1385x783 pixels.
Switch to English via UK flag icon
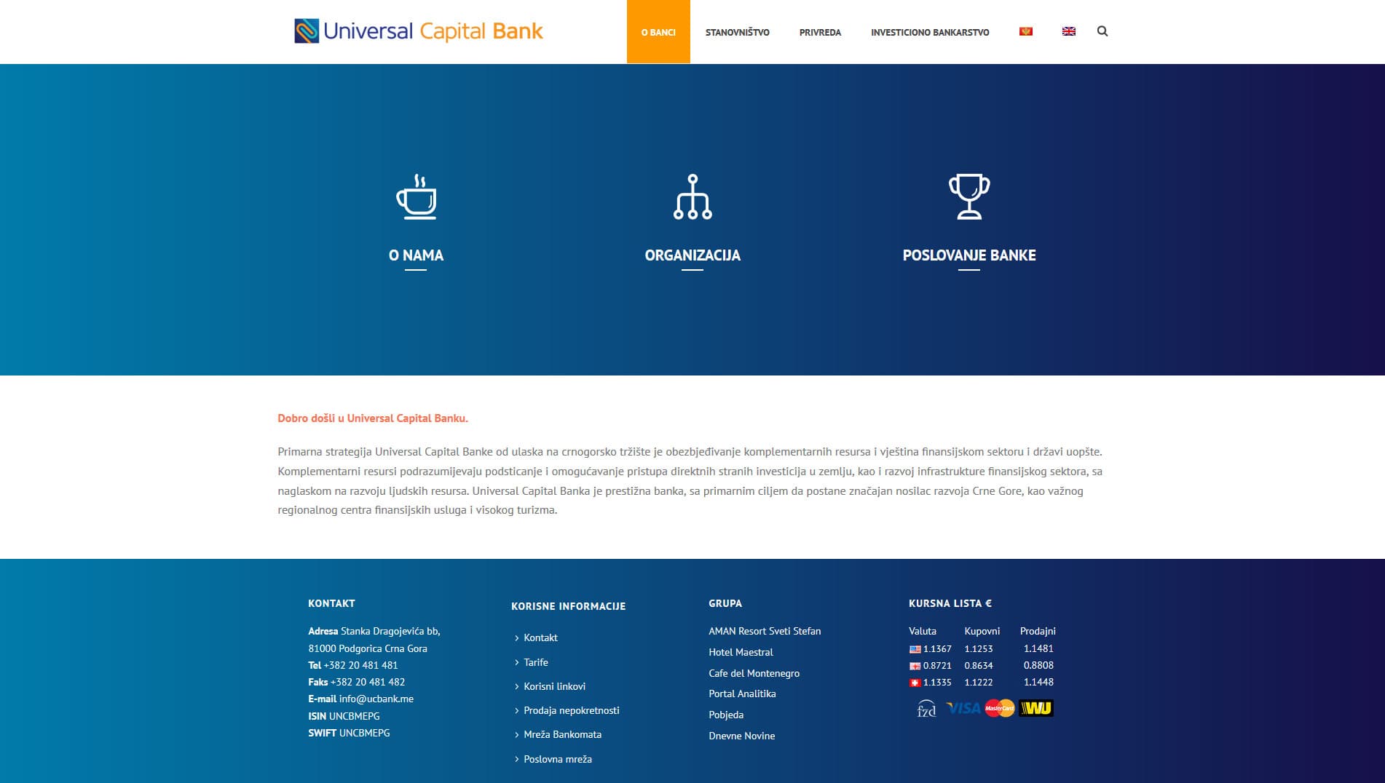click(x=1069, y=31)
